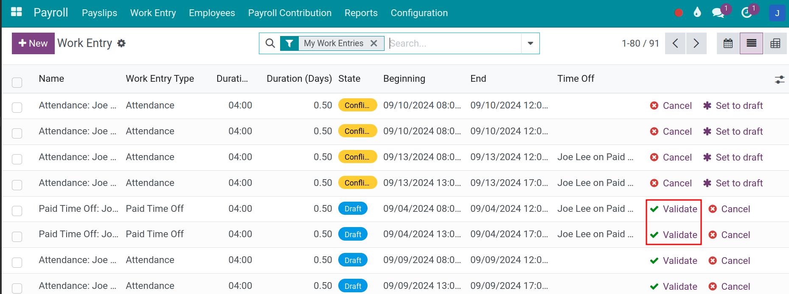The width and height of the screenshot is (789, 294).
Task: Click the Payroll app title
Action: tap(51, 13)
